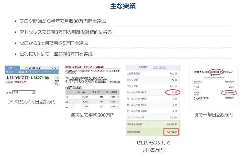The image size is (245, 157).
Task: Open the AdSense 設定 tab
Action: pos(33,68)
